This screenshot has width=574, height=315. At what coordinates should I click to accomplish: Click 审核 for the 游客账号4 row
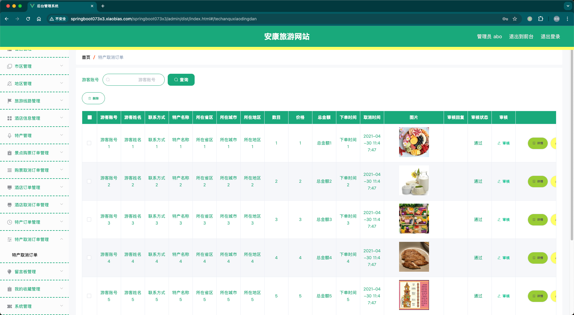point(503,258)
